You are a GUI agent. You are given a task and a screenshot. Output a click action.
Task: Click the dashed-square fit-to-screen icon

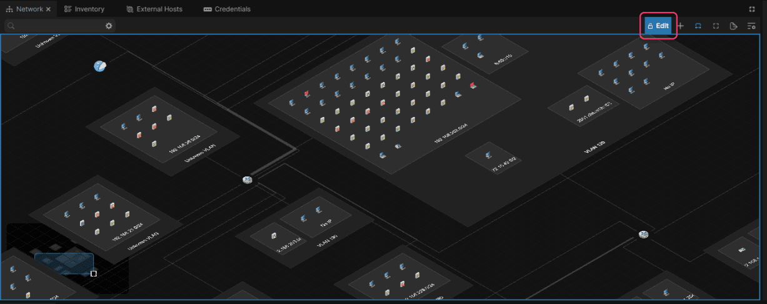[716, 26]
